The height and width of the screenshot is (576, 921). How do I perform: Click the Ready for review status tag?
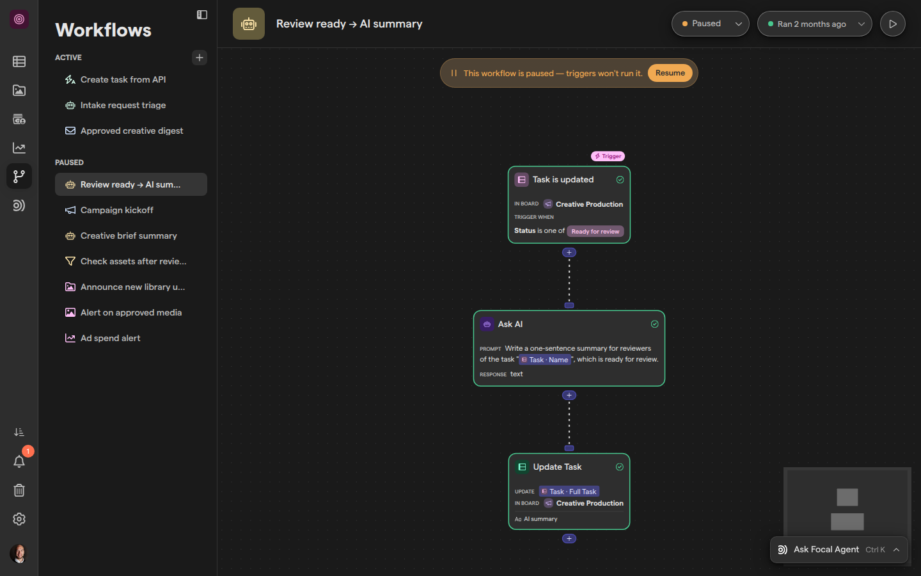point(595,232)
